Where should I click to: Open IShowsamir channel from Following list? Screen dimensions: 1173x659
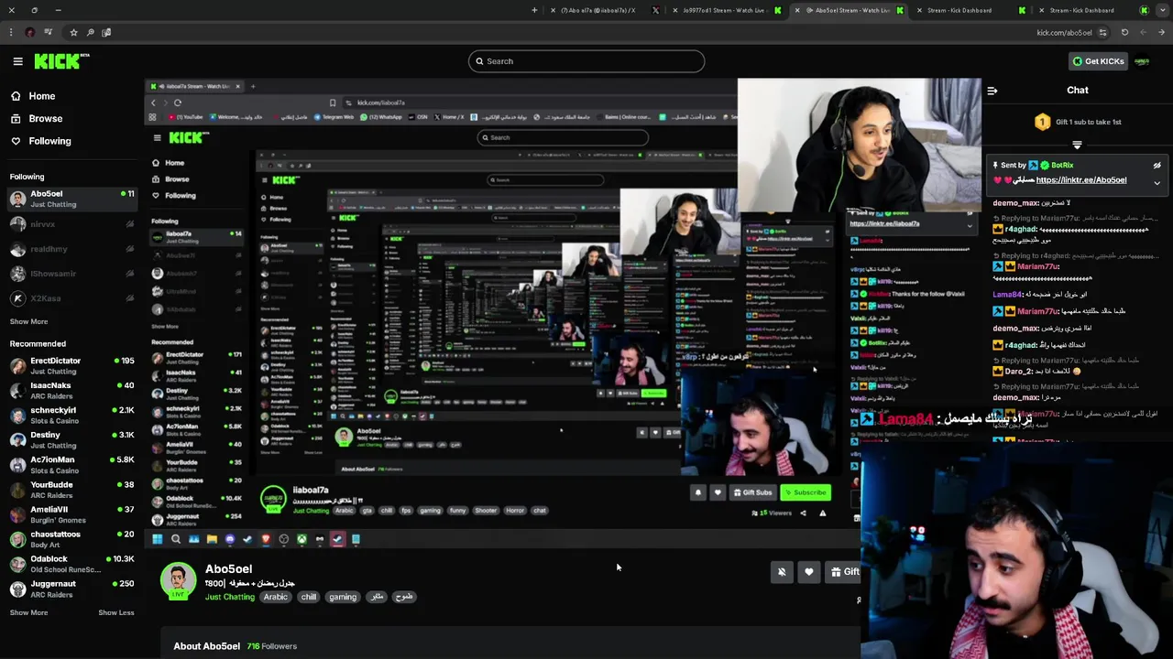[71, 274]
